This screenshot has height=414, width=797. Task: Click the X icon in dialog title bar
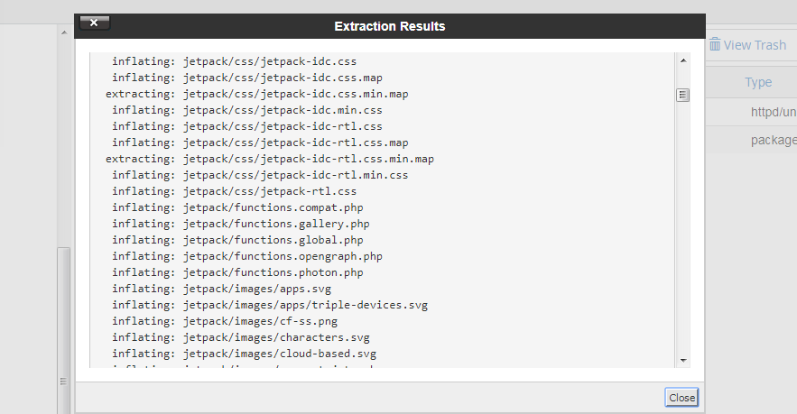(94, 23)
